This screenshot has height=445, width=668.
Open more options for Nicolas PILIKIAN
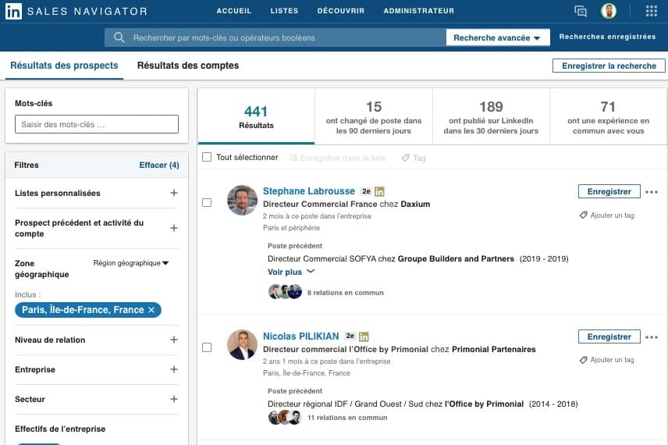pos(652,337)
